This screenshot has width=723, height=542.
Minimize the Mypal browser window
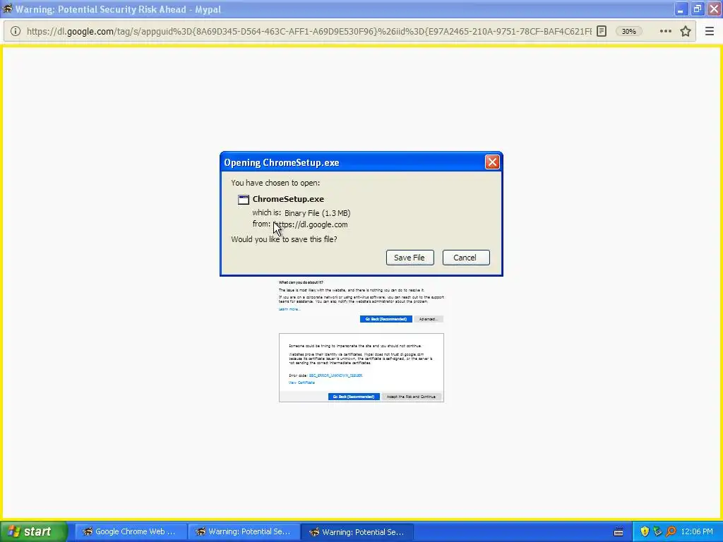pyautogui.click(x=681, y=9)
